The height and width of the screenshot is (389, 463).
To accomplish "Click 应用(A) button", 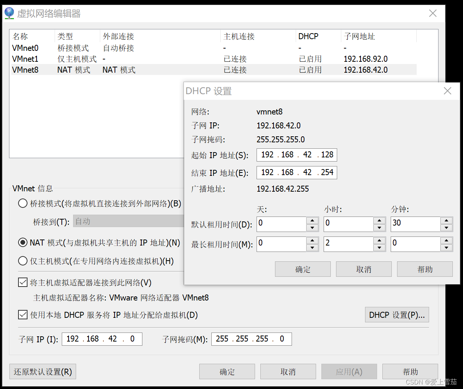I will (x=349, y=372).
